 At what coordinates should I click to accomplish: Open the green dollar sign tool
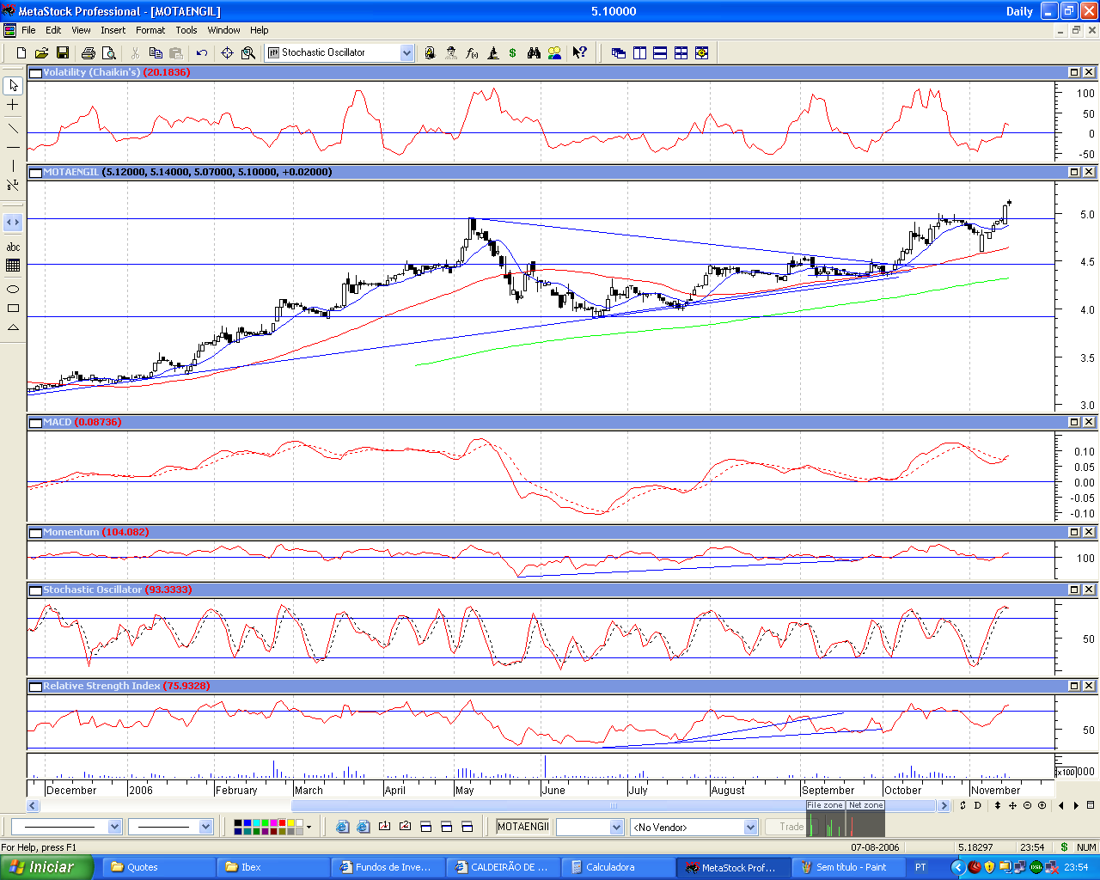513,53
